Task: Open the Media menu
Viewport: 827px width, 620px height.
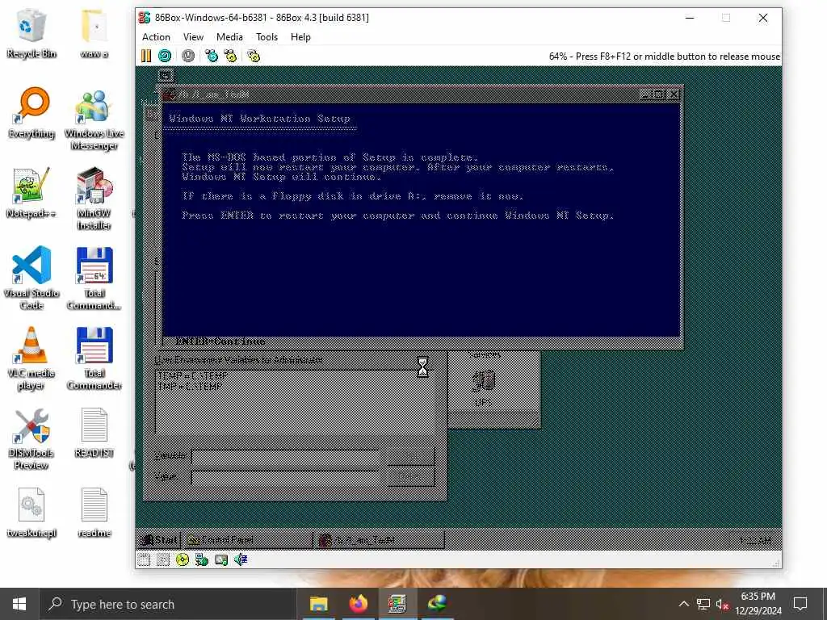Action: (229, 37)
